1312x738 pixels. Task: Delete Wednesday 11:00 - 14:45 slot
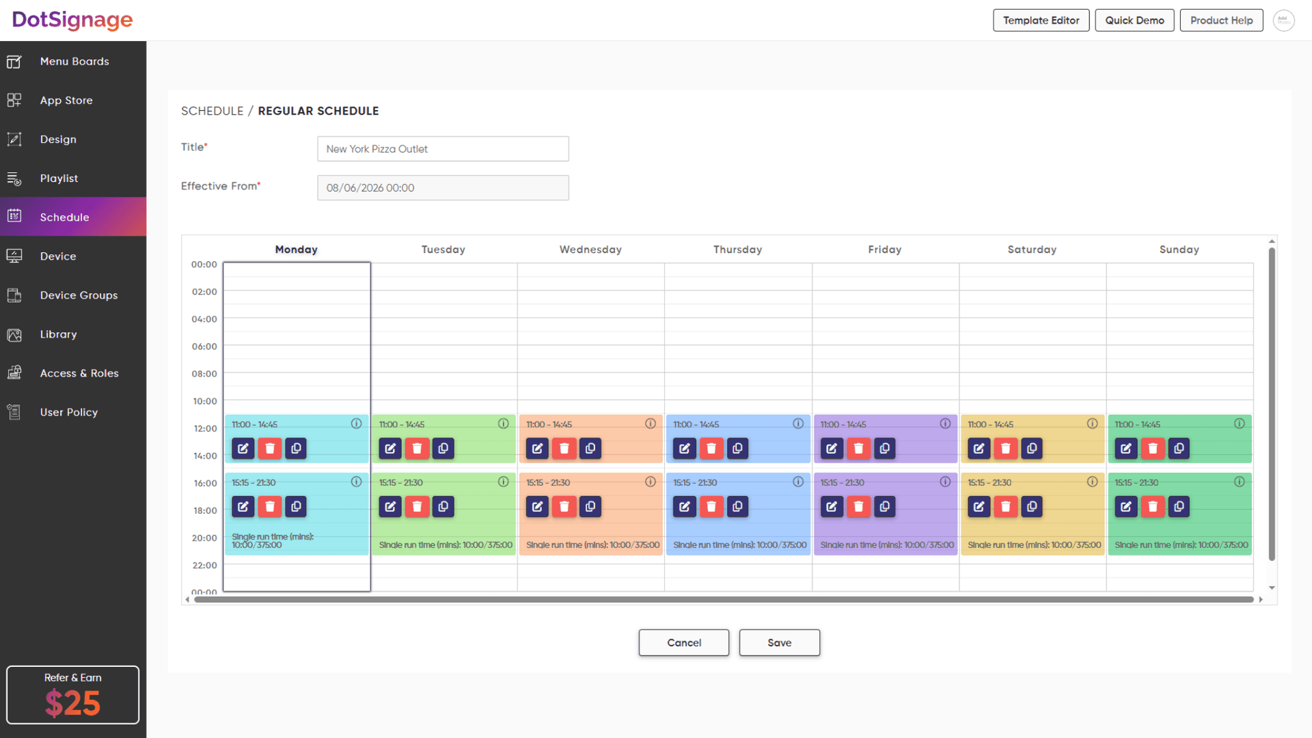point(564,448)
